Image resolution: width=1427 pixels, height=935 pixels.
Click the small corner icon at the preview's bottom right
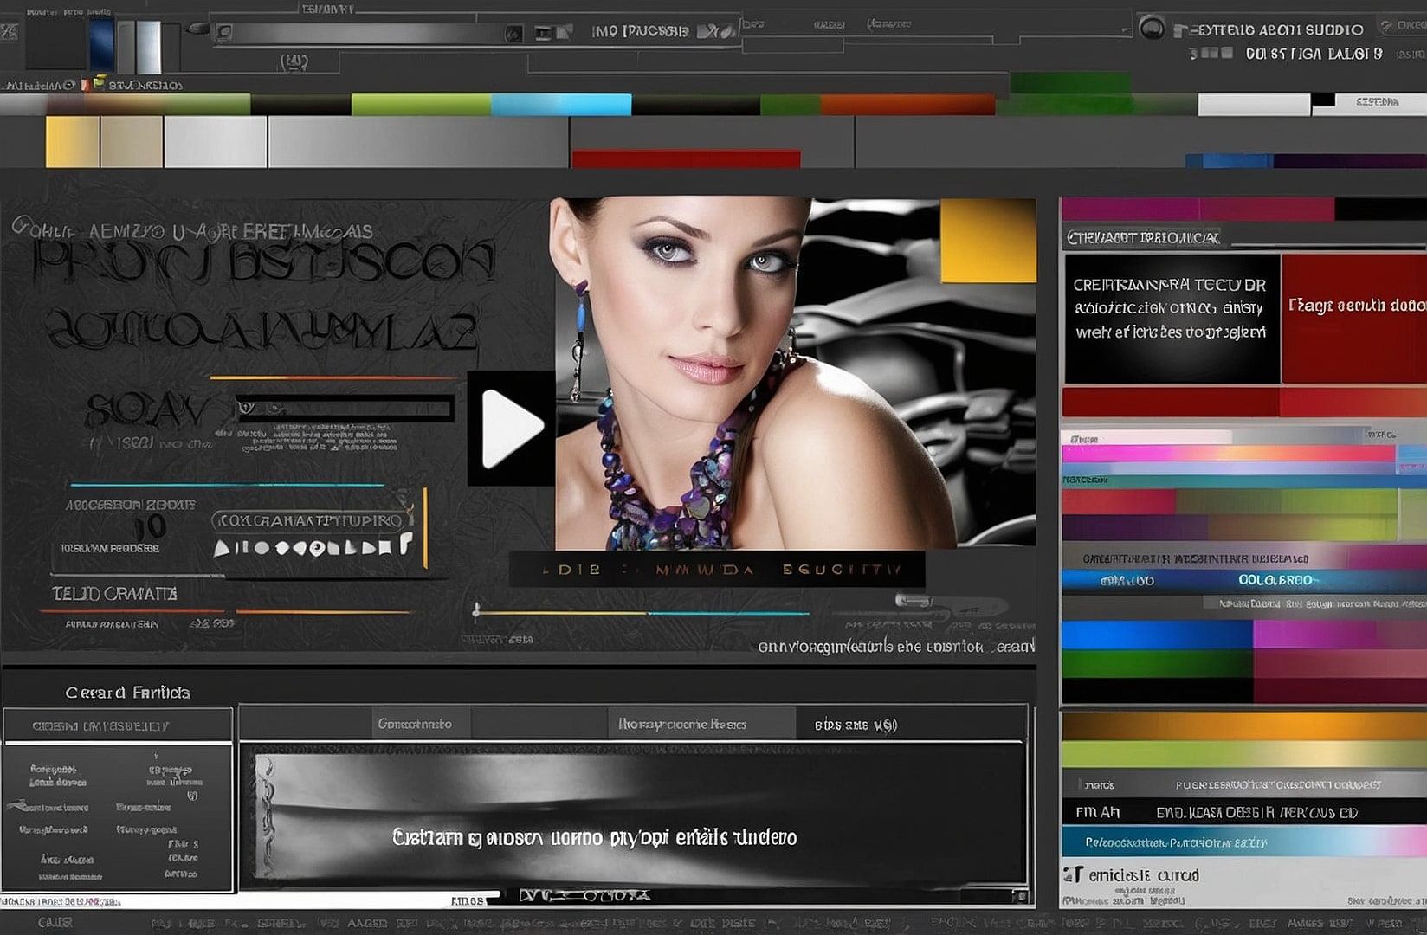click(x=1020, y=896)
